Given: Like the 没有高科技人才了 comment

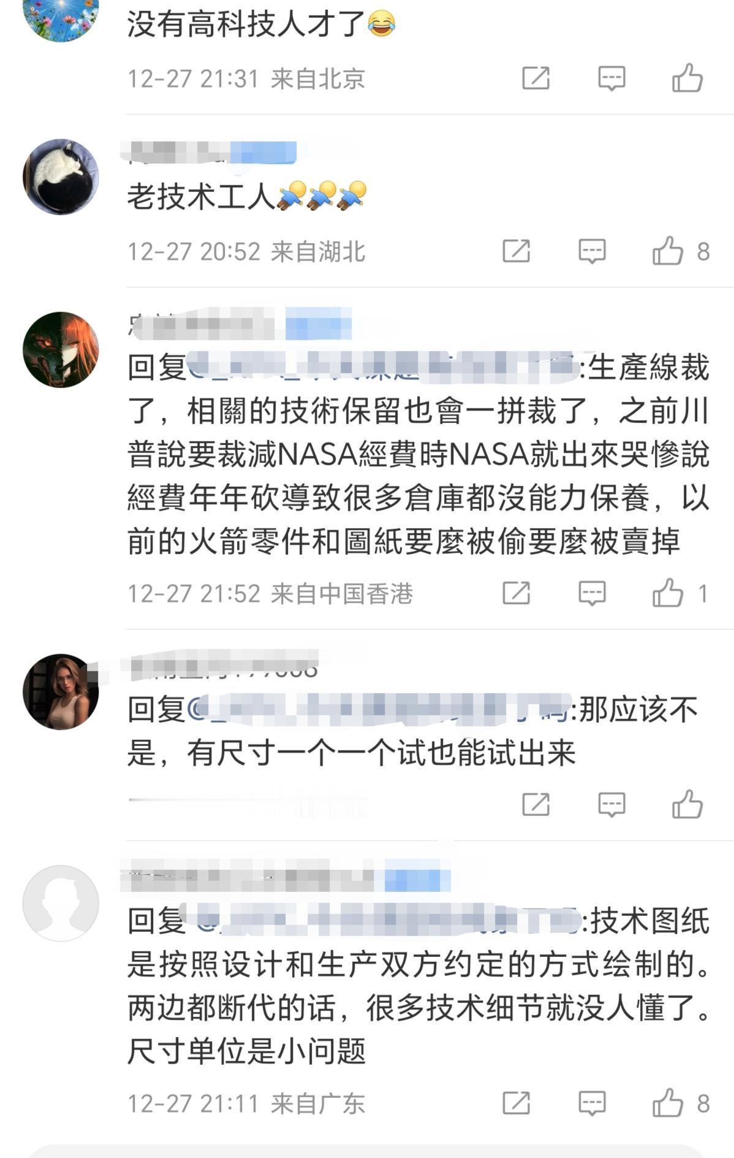Looking at the screenshot, I should point(687,78).
